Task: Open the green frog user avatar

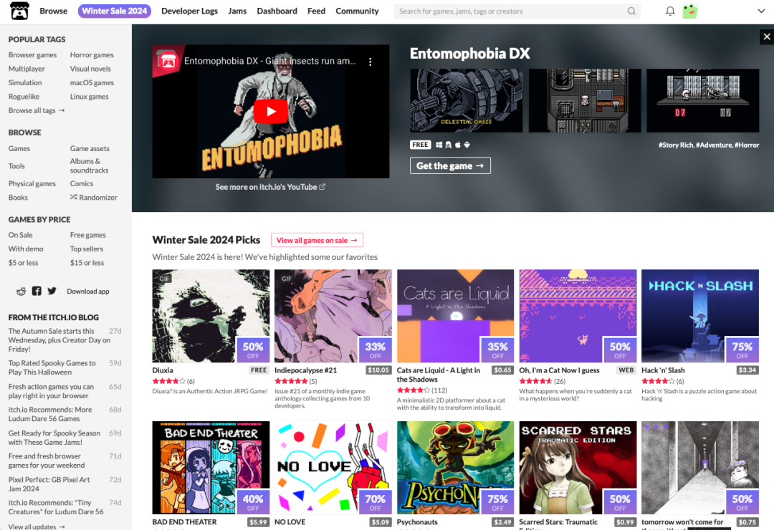Action: click(689, 11)
